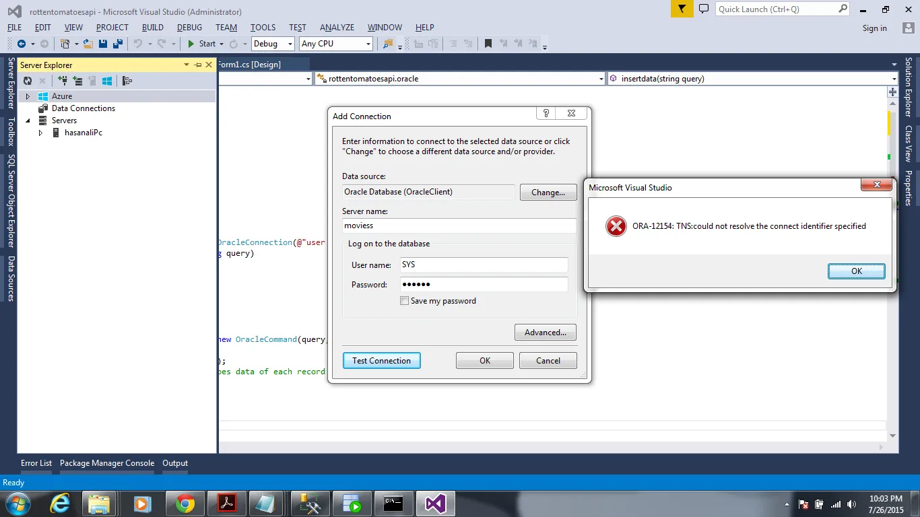Click the Password input field

pos(484,284)
